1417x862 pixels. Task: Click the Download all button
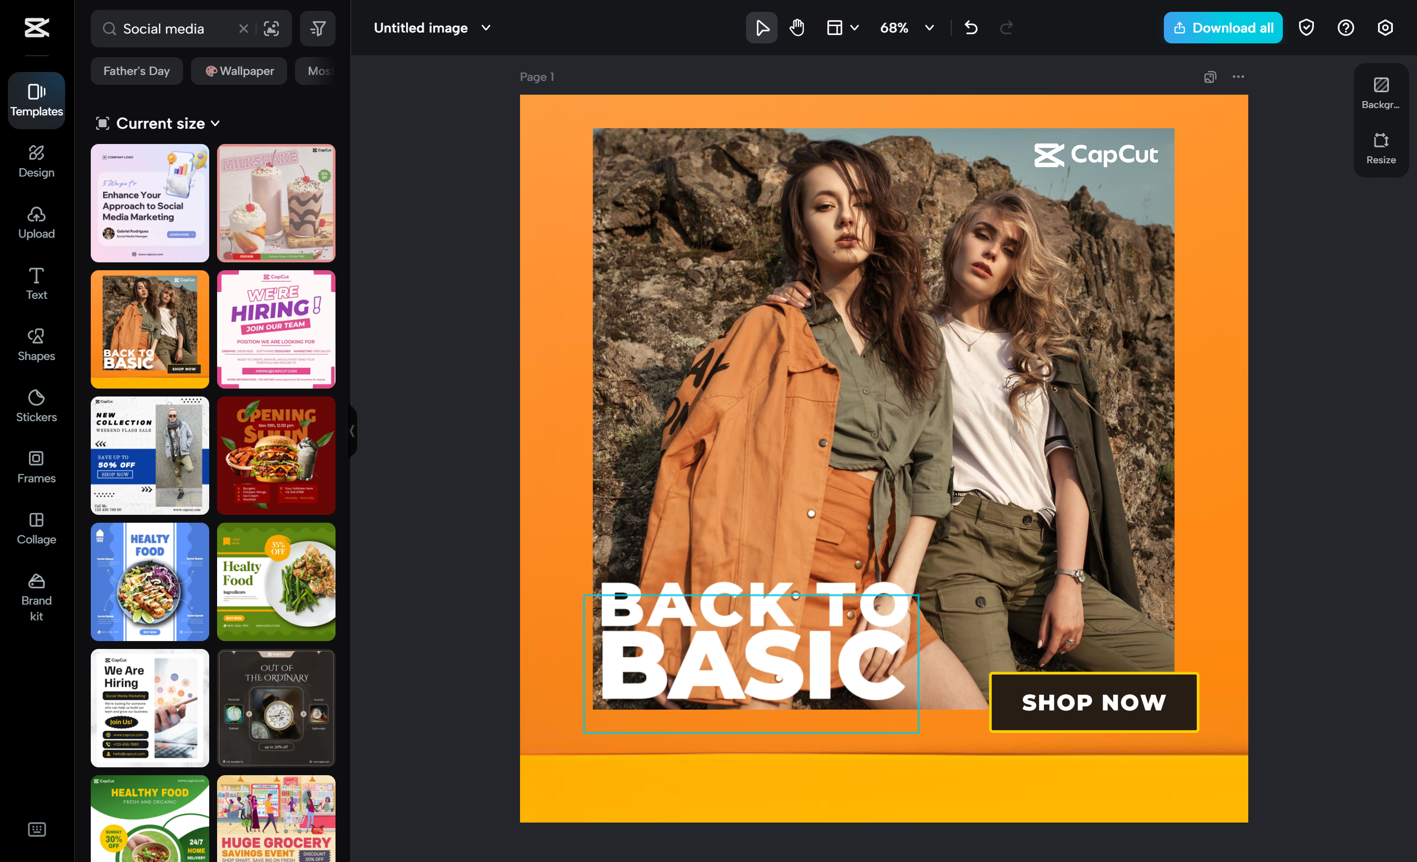1223,28
